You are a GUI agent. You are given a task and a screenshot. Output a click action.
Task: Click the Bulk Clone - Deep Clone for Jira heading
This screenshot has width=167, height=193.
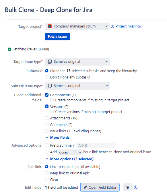click(x=48, y=10)
